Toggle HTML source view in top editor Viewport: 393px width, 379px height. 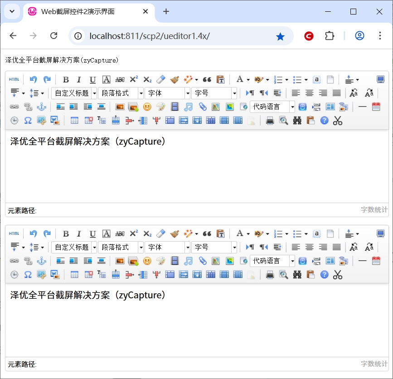point(14,79)
